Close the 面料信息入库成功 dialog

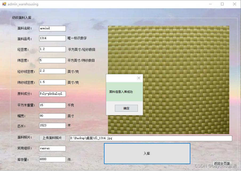[x=139, y=78]
